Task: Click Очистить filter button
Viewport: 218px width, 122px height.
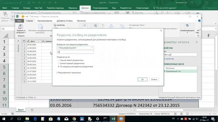Action: click(137, 13)
